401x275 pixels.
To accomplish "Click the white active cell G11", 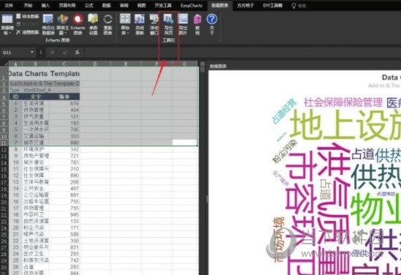I will click(x=185, y=143).
